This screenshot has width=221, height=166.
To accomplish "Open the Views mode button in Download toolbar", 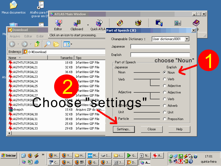I will point(67,44).
